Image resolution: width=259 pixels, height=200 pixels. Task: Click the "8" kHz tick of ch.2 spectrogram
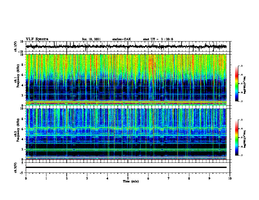coord(23,119)
